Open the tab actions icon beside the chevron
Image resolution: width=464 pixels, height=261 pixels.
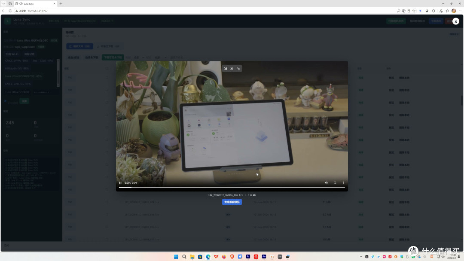click(x=10, y=4)
